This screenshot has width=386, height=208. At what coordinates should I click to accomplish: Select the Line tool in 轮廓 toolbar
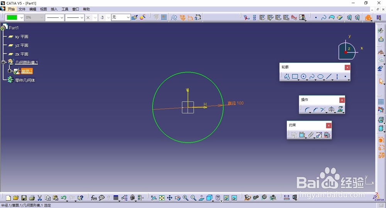coord(329,77)
